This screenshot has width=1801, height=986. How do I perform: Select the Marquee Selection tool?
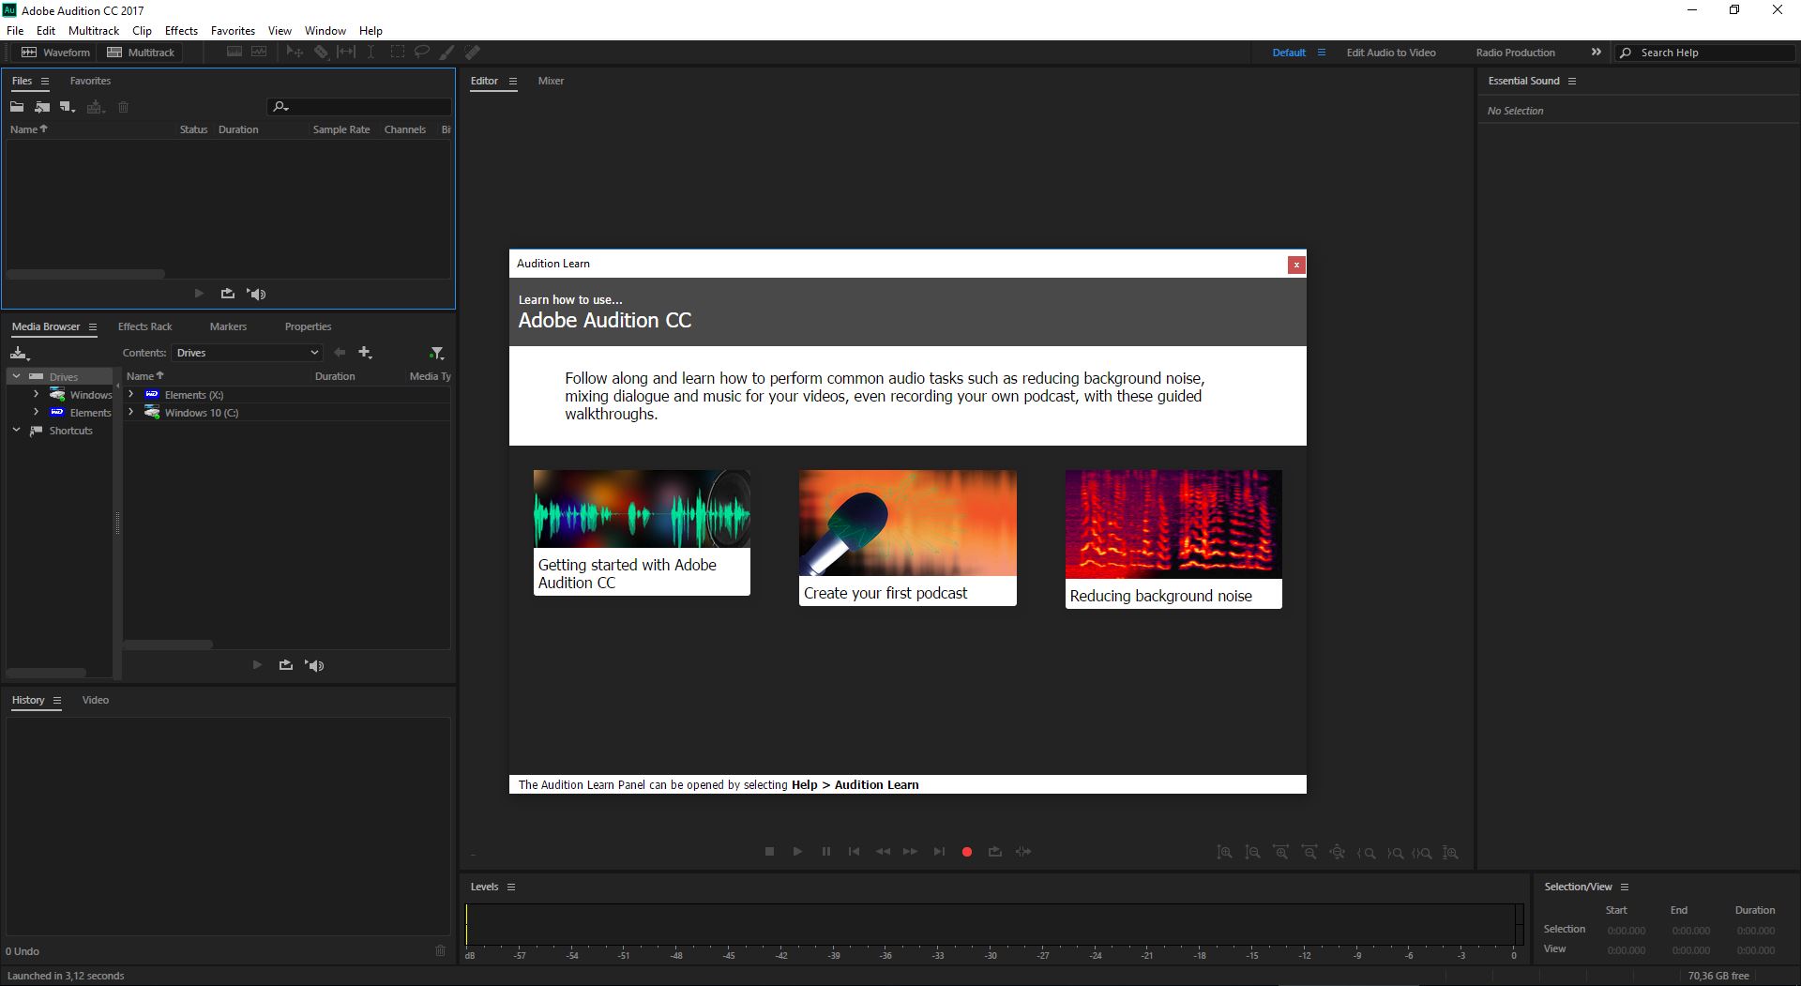[x=398, y=53]
